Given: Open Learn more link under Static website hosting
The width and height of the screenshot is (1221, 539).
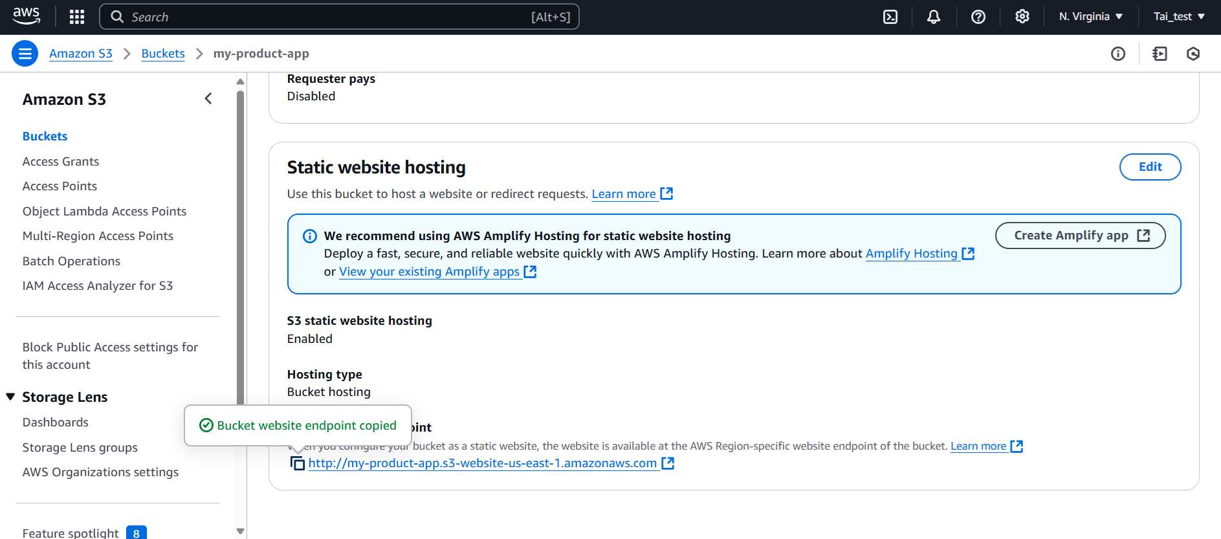Looking at the screenshot, I should [632, 194].
